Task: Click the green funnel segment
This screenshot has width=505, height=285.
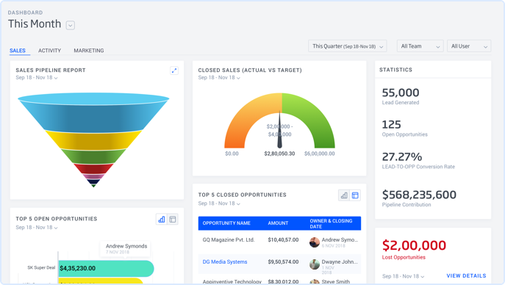Action: [93, 156]
